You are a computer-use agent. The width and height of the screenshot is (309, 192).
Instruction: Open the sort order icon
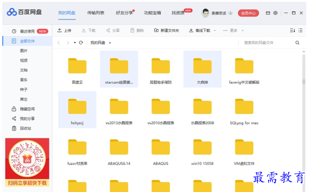coord(292,30)
